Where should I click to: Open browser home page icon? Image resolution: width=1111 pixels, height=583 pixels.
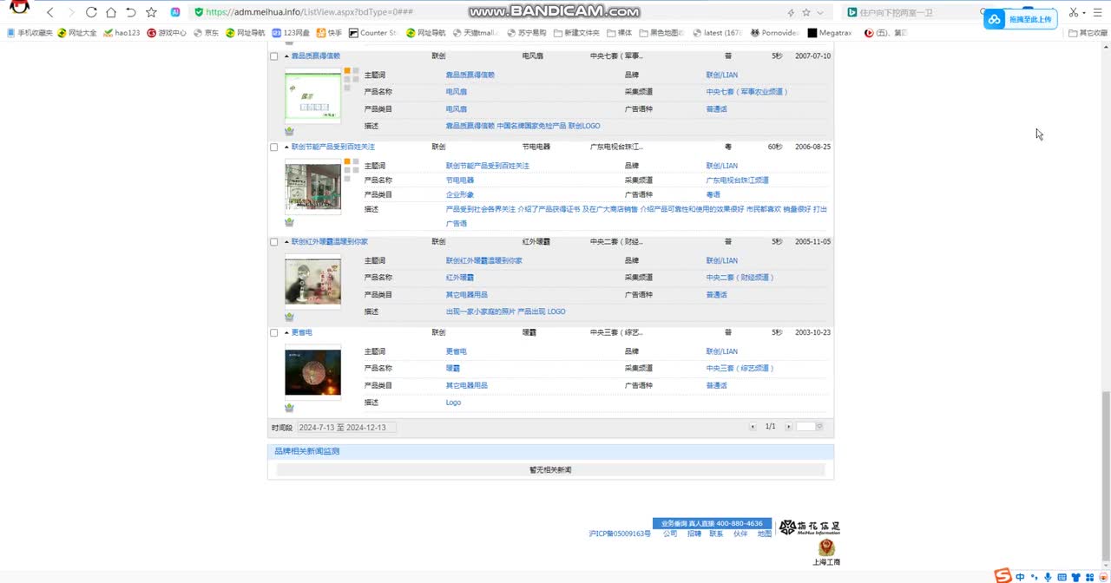click(111, 12)
